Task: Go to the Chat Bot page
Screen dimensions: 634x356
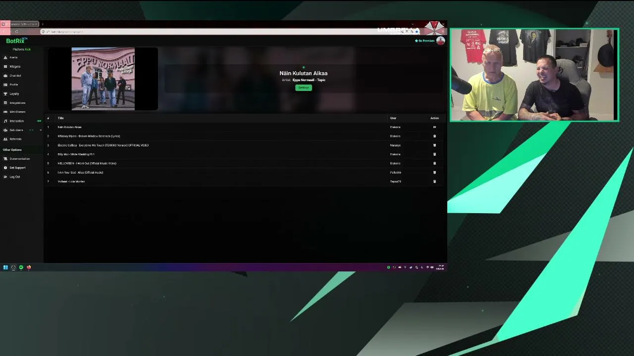Action: point(15,76)
